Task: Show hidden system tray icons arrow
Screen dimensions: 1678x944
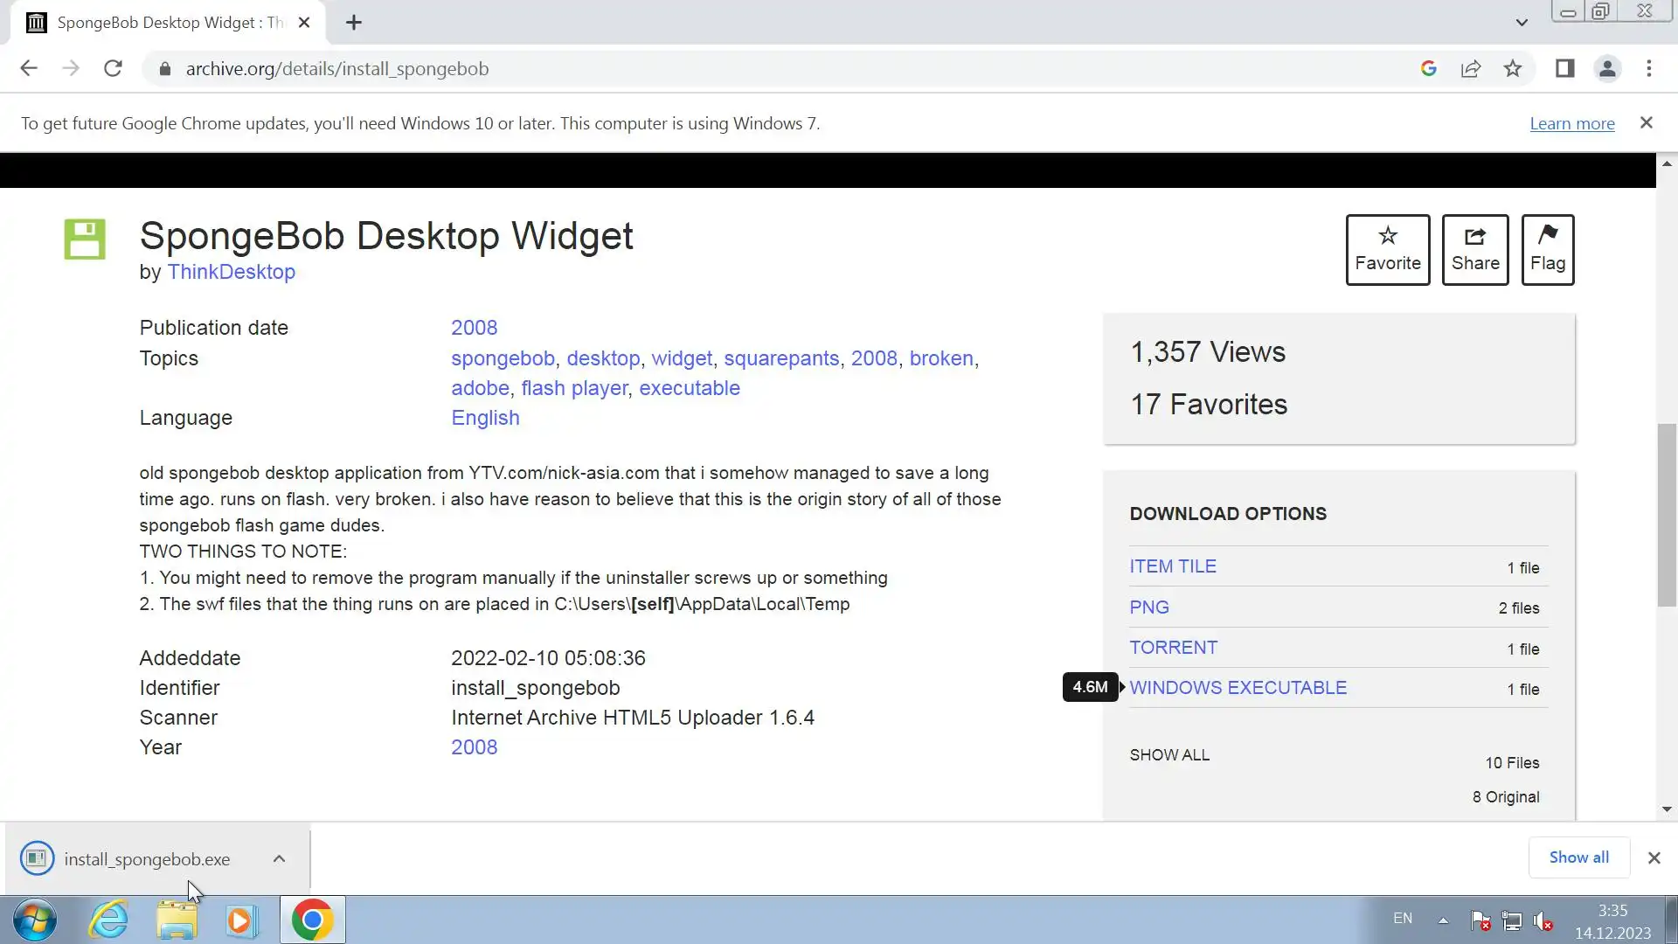Action: pyautogui.click(x=1443, y=920)
